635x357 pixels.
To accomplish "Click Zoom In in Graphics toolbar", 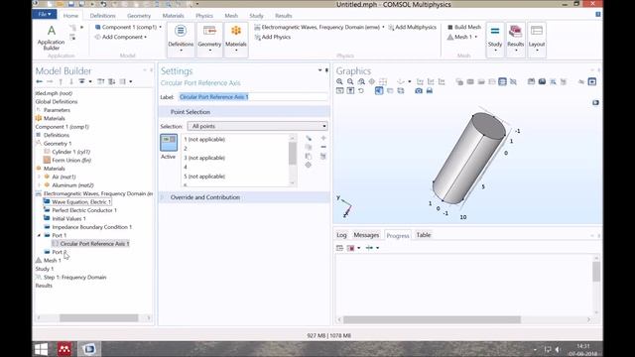I will point(339,81).
